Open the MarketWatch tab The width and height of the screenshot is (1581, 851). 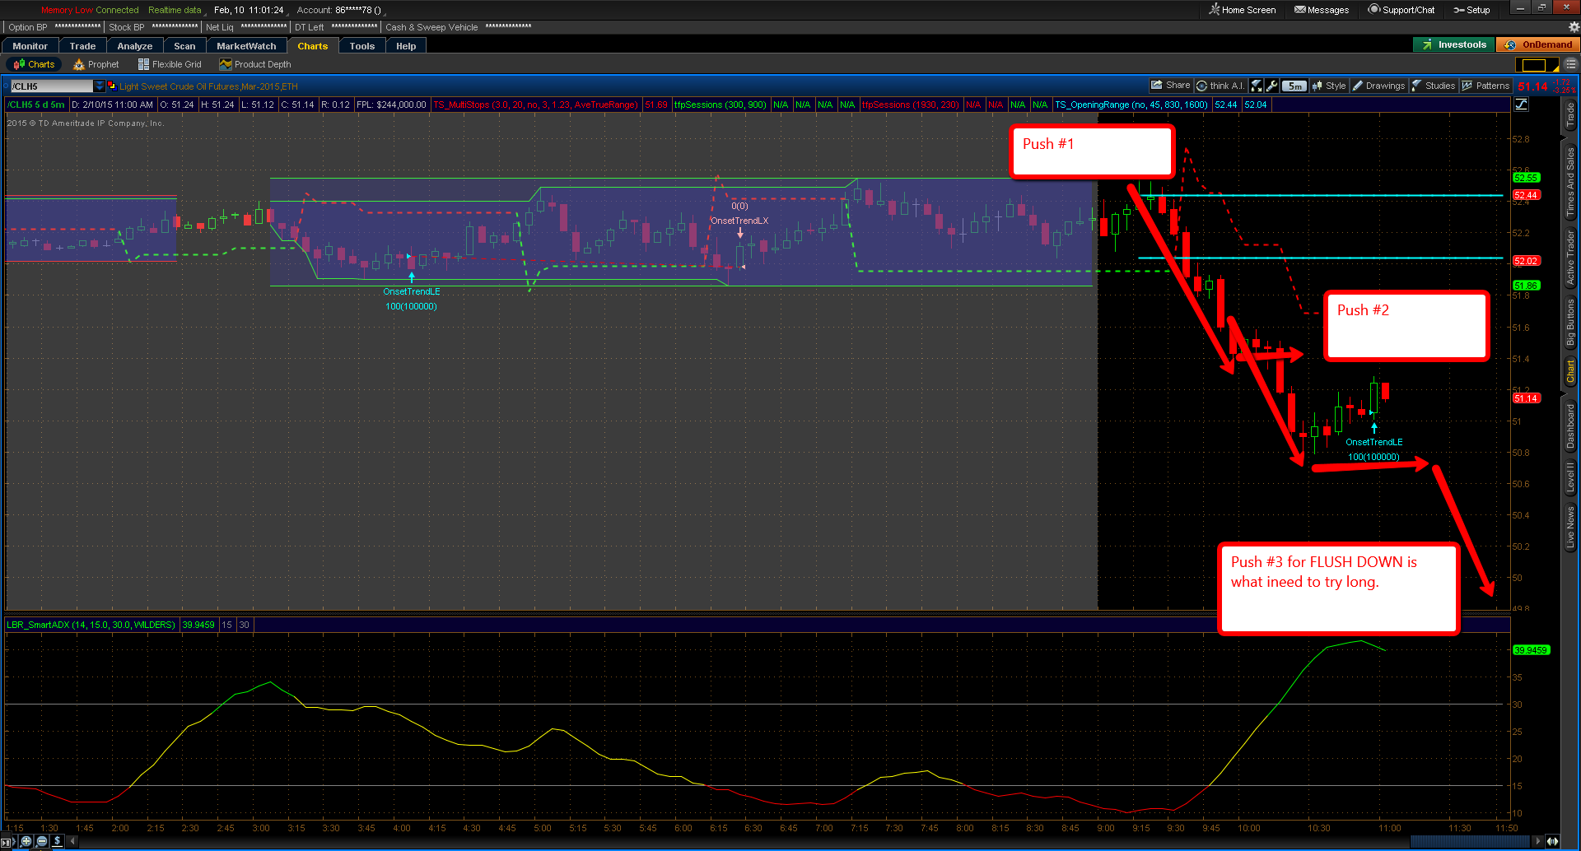click(x=246, y=46)
